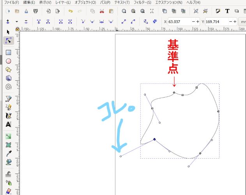Click the X coordinate field 63.037
Image resolution: width=246 pixels, height=195 pixels.
tap(180, 22)
